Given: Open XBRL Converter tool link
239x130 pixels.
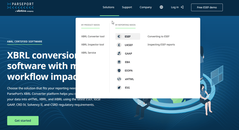Looking at the screenshot, I should (93, 36).
